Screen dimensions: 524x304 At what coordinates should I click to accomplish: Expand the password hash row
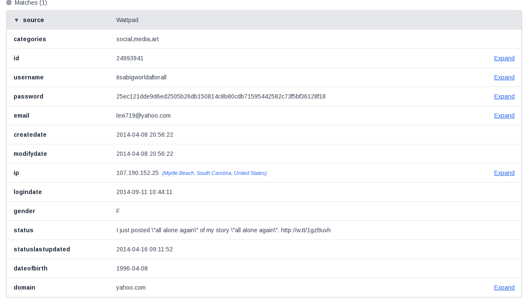504,96
